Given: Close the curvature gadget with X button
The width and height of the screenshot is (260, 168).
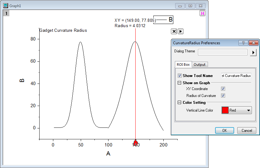Looking at the screenshot, I should tap(174, 31).
